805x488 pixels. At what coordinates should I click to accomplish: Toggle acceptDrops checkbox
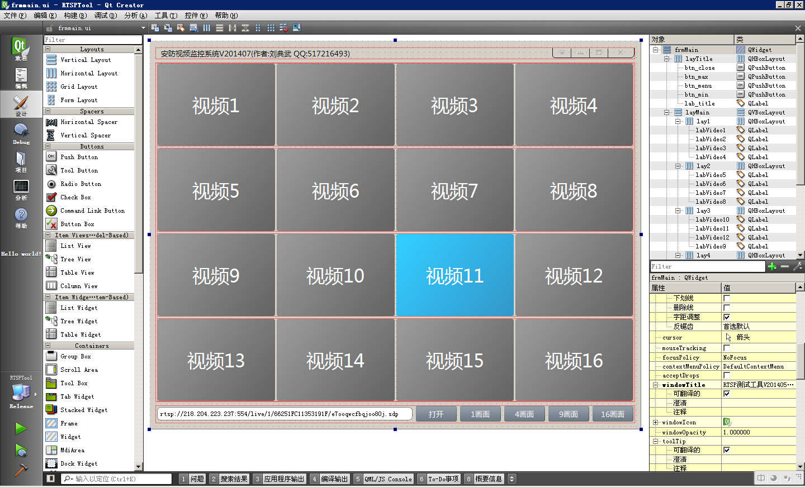click(x=727, y=376)
